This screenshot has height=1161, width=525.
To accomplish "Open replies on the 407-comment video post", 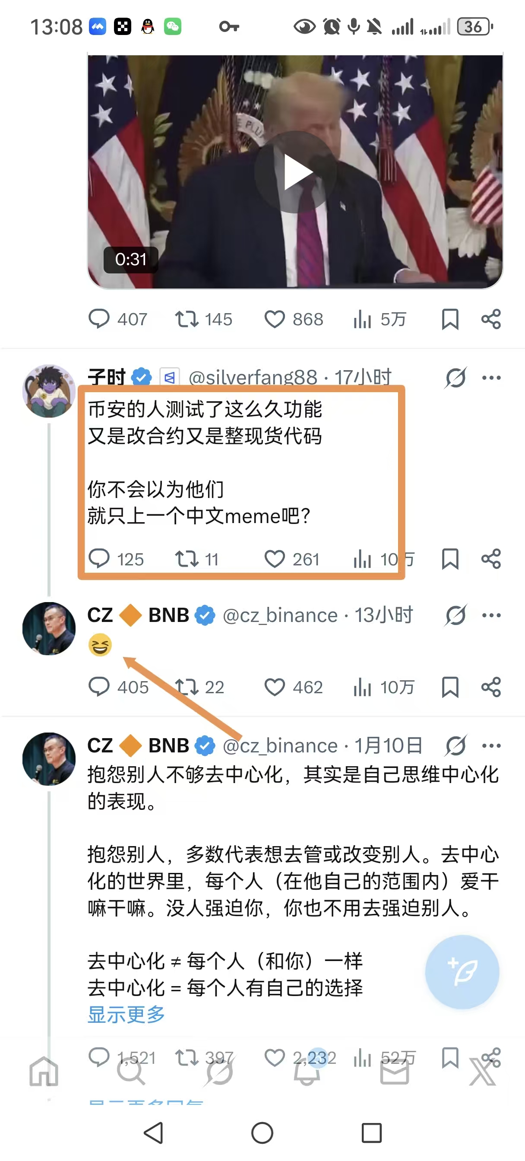I will (x=99, y=320).
